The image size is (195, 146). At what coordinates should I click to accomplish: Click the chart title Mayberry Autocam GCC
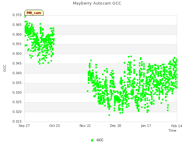click(97, 3)
